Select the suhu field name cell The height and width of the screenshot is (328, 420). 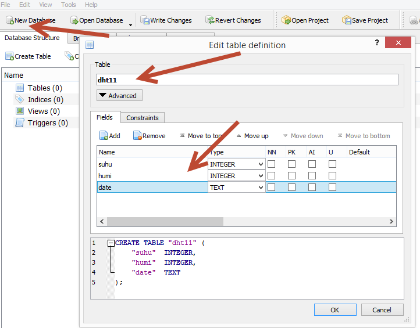tap(152, 164)
